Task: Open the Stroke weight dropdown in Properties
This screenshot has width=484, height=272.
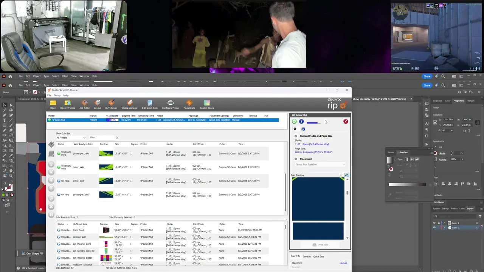Action: (462, 153)
